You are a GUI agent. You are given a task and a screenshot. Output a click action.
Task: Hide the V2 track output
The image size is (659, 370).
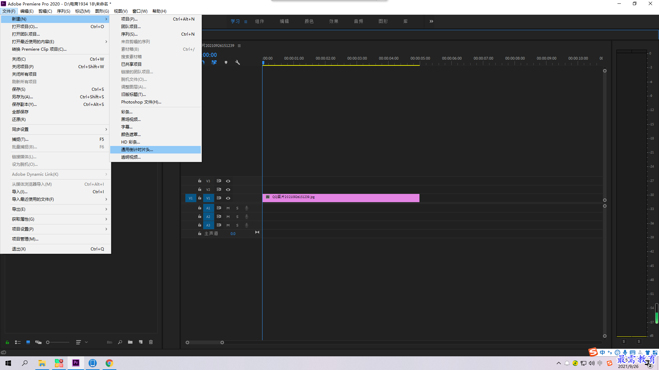[x=228, y=189]
